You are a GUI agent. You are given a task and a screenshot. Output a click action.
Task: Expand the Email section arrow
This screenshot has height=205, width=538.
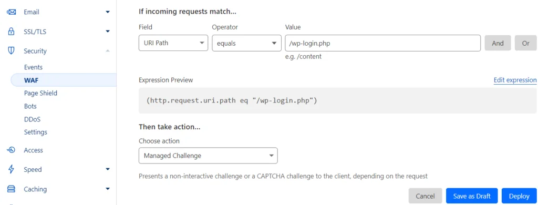click(x=108, y=12)
